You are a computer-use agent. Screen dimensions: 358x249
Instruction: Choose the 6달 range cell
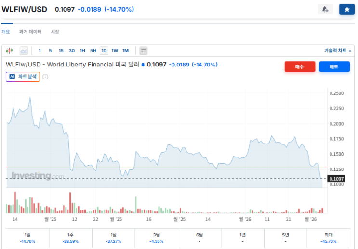coord(199,238)
